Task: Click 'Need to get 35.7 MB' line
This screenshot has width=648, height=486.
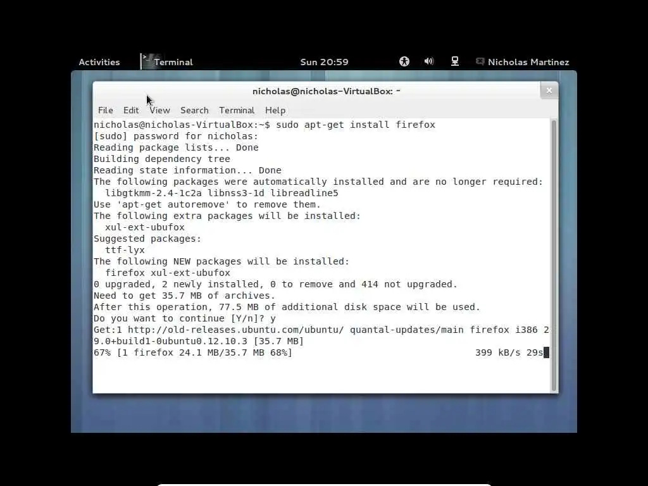Action: [184, 296]
